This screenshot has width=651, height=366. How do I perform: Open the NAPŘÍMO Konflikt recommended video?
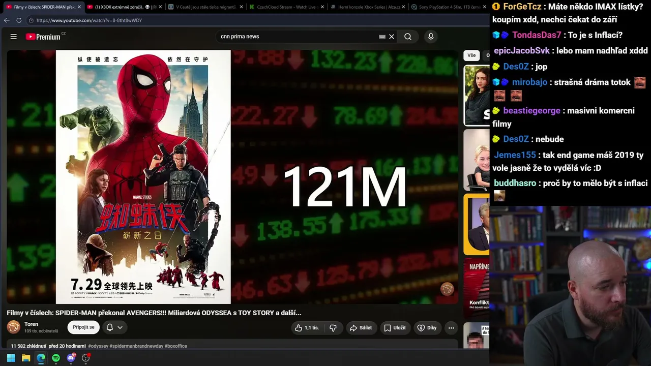pos(477,288)
